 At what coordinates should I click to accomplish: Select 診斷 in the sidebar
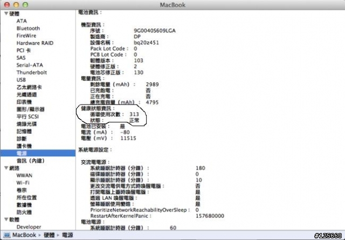(x=22, y=139)
